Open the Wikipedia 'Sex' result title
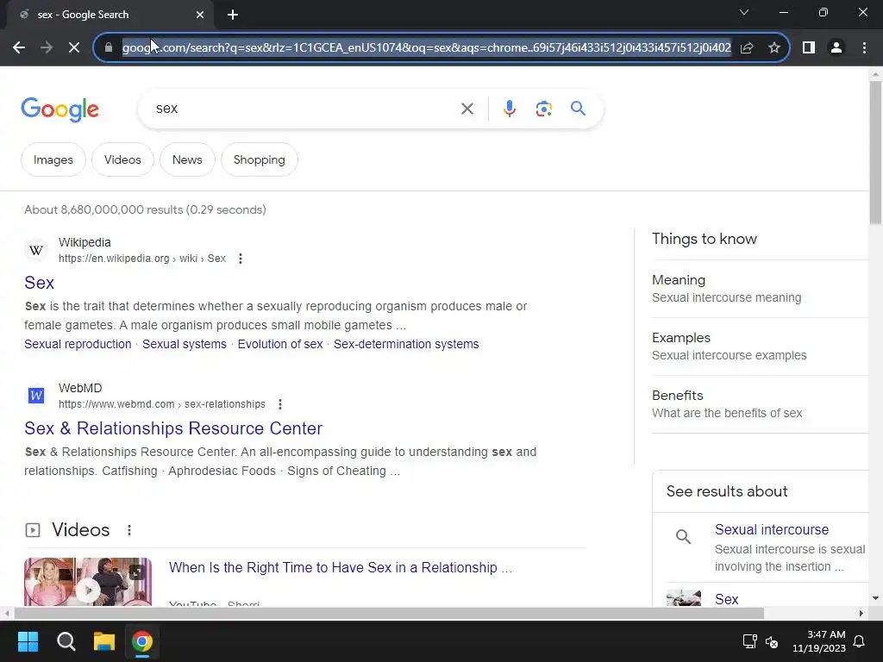The width and height of the screenshot is (883, 662). coord(40,283)
